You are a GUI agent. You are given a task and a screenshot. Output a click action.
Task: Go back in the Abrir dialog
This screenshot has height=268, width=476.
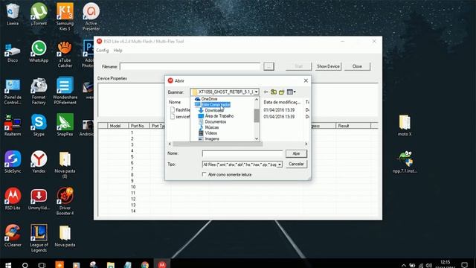tap(266, 92)
